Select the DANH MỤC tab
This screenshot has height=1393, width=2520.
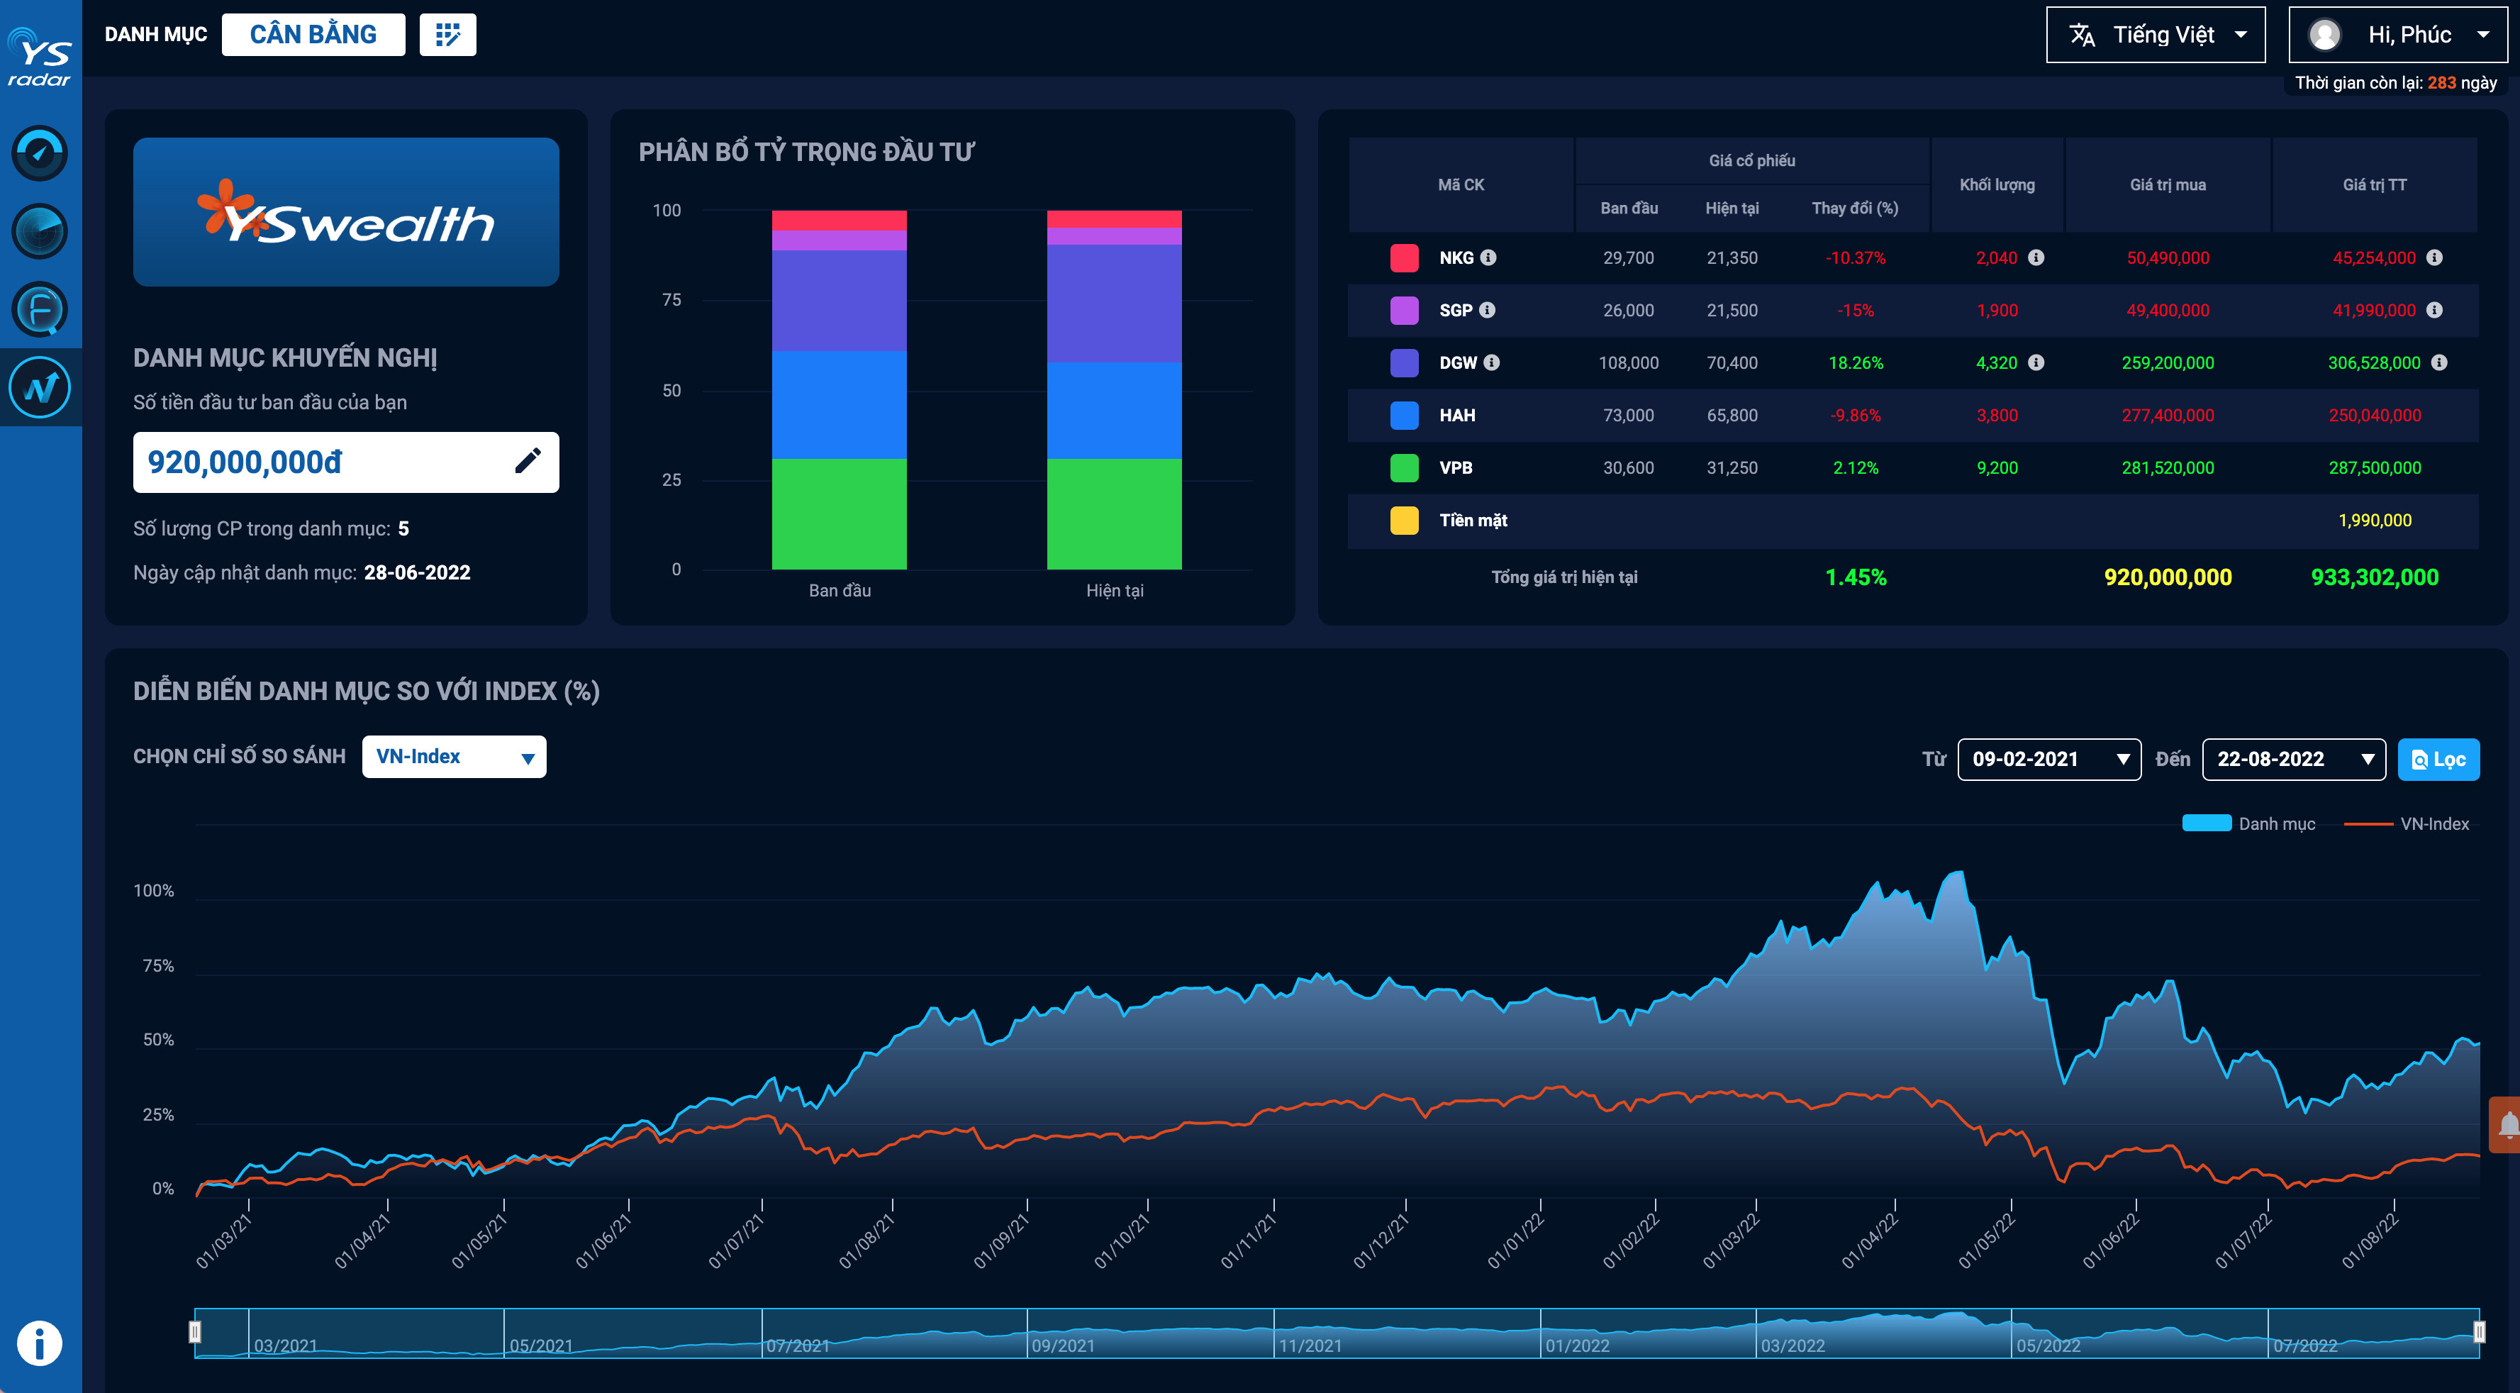click(155, 35)
